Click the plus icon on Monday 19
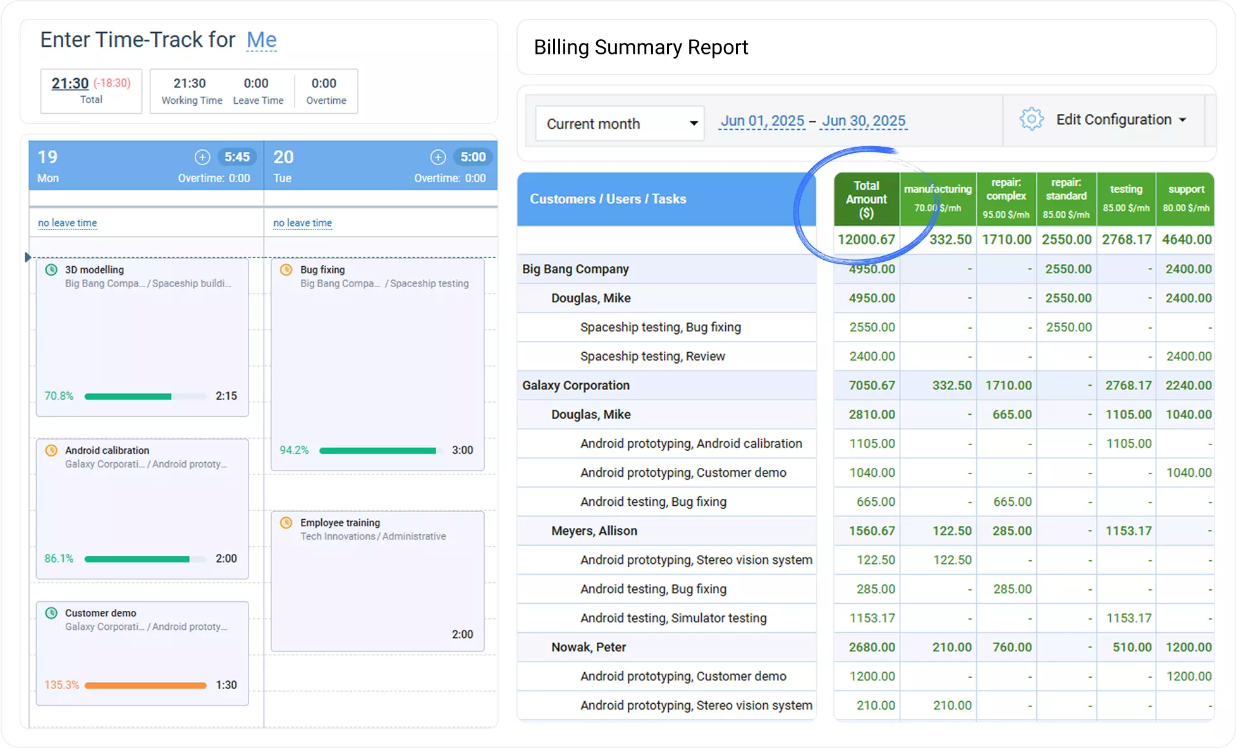1236x748 pixels. [x=202, y=157]
